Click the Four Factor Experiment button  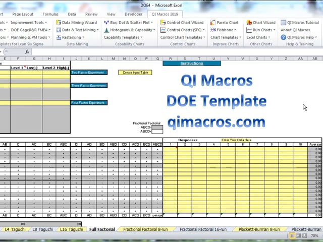[x=89, y=103]
